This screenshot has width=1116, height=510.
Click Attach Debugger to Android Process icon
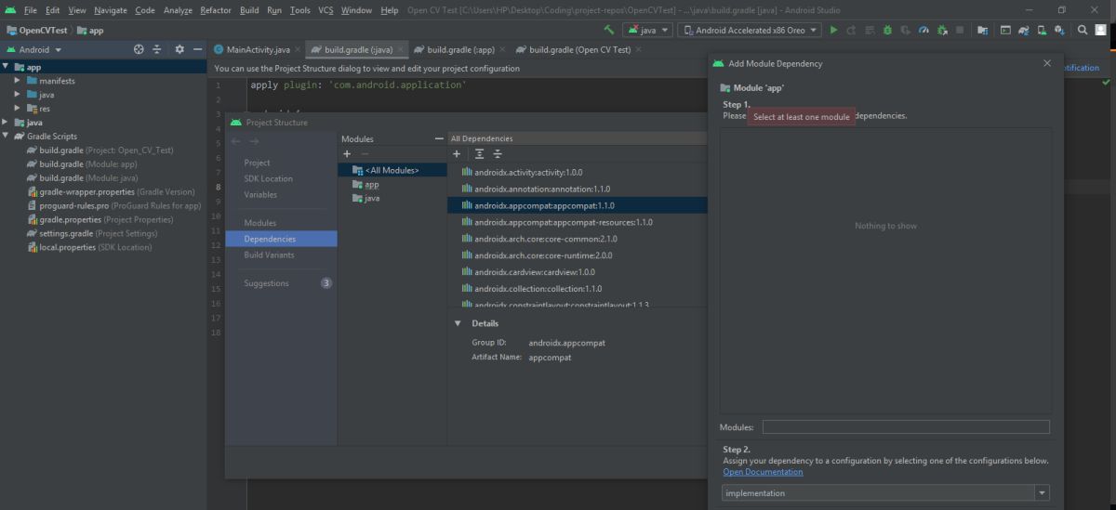tap(941, 30)
